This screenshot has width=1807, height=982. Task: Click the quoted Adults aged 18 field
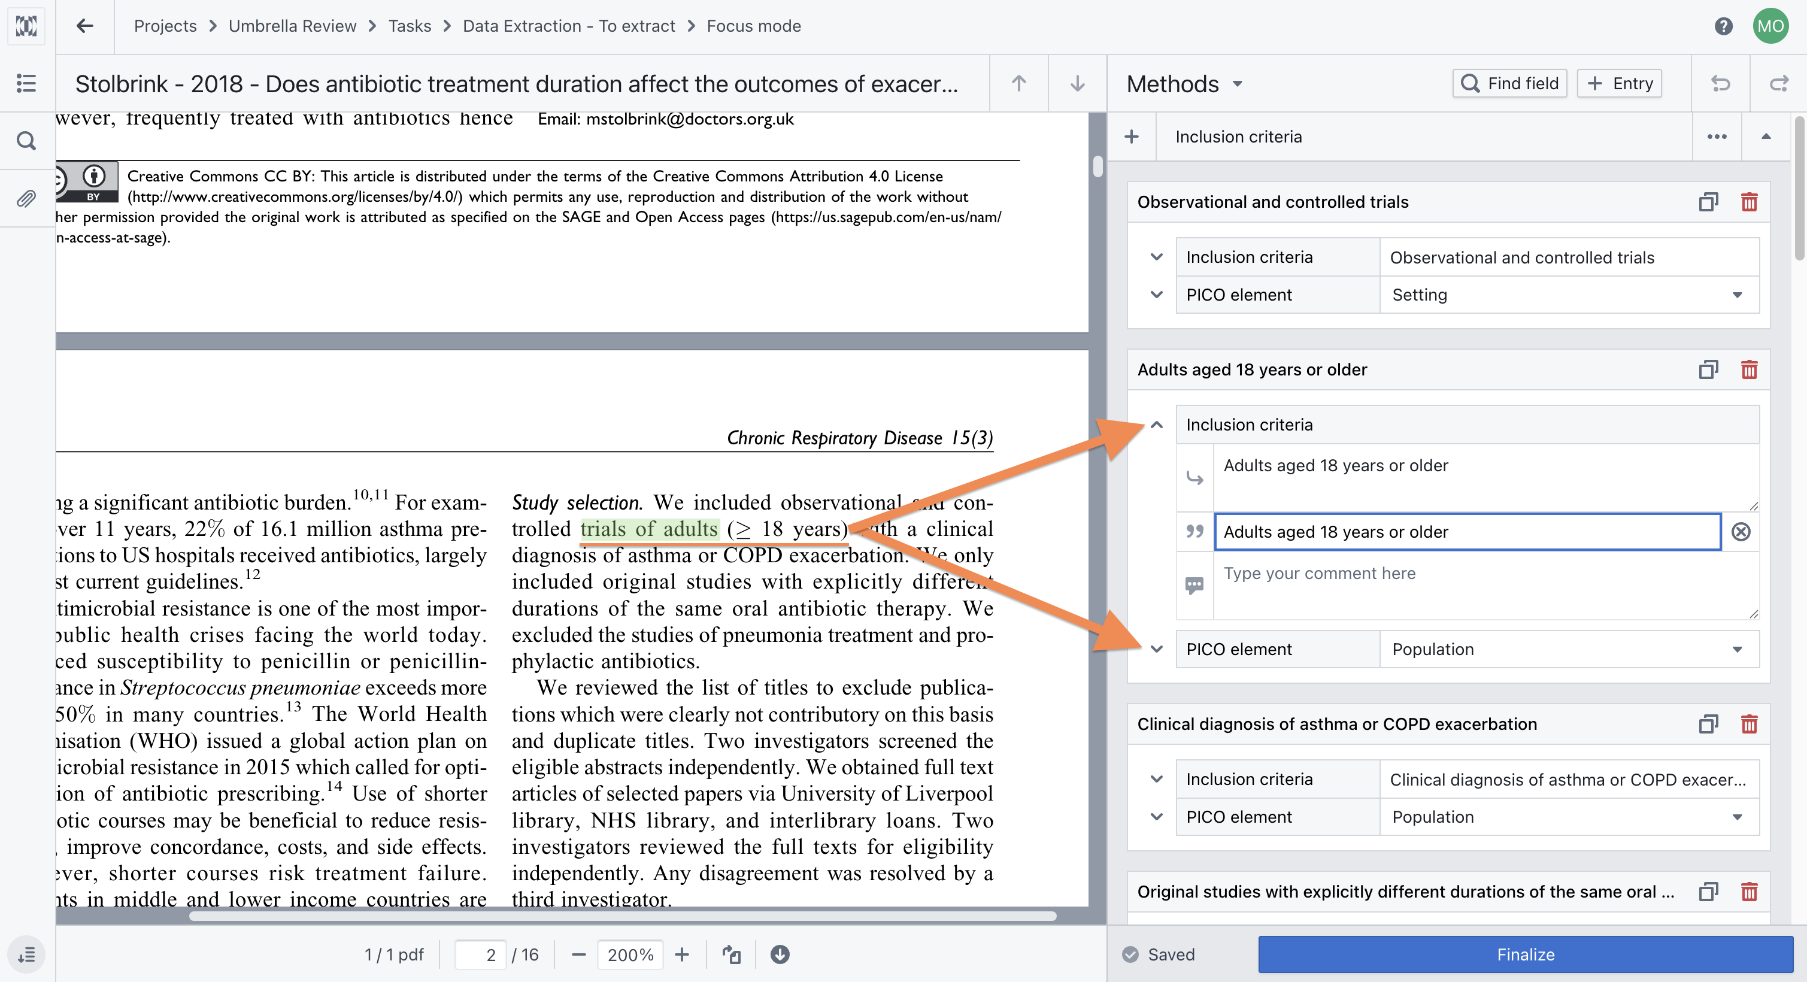point(1467,532)
